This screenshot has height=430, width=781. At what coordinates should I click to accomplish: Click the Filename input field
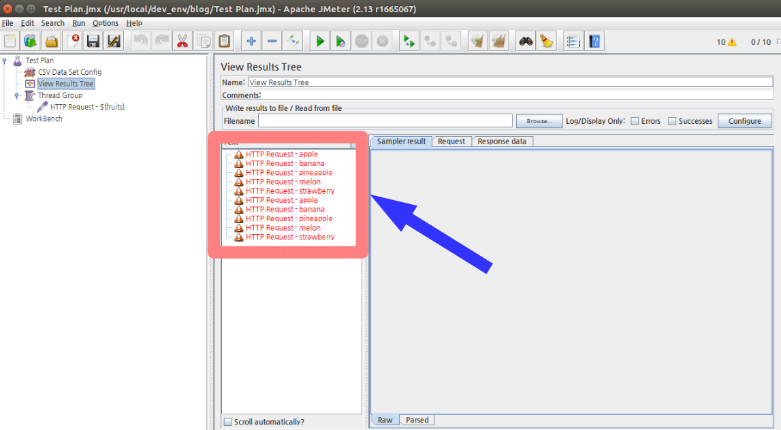tap(385, 121)
